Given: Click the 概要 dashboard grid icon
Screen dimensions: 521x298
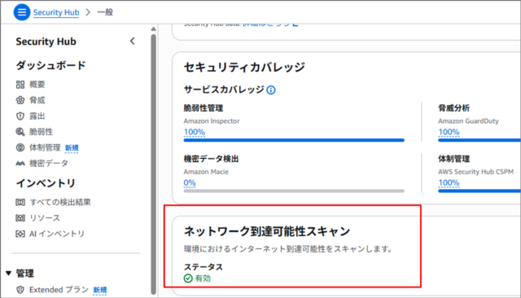Looking at the screenshot, I should pos(20,85).
